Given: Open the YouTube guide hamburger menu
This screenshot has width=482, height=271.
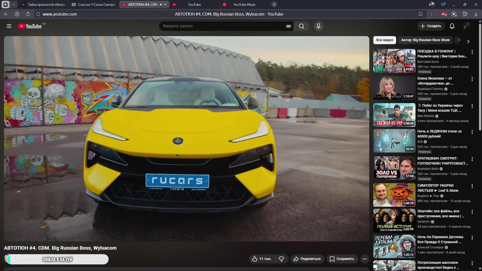Looking at the screenshot, I should pyautogui.click(x=9, y=26).
